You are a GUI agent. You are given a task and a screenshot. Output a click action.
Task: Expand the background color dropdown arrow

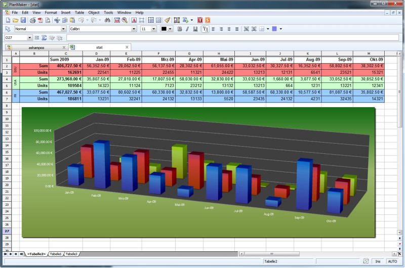(280, 29)
